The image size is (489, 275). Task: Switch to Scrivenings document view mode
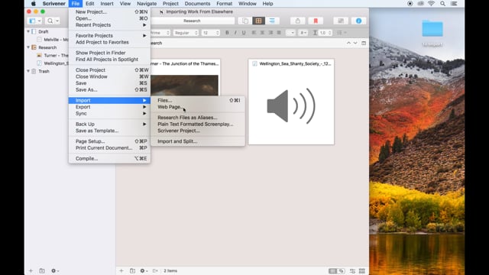click(245, 21)
